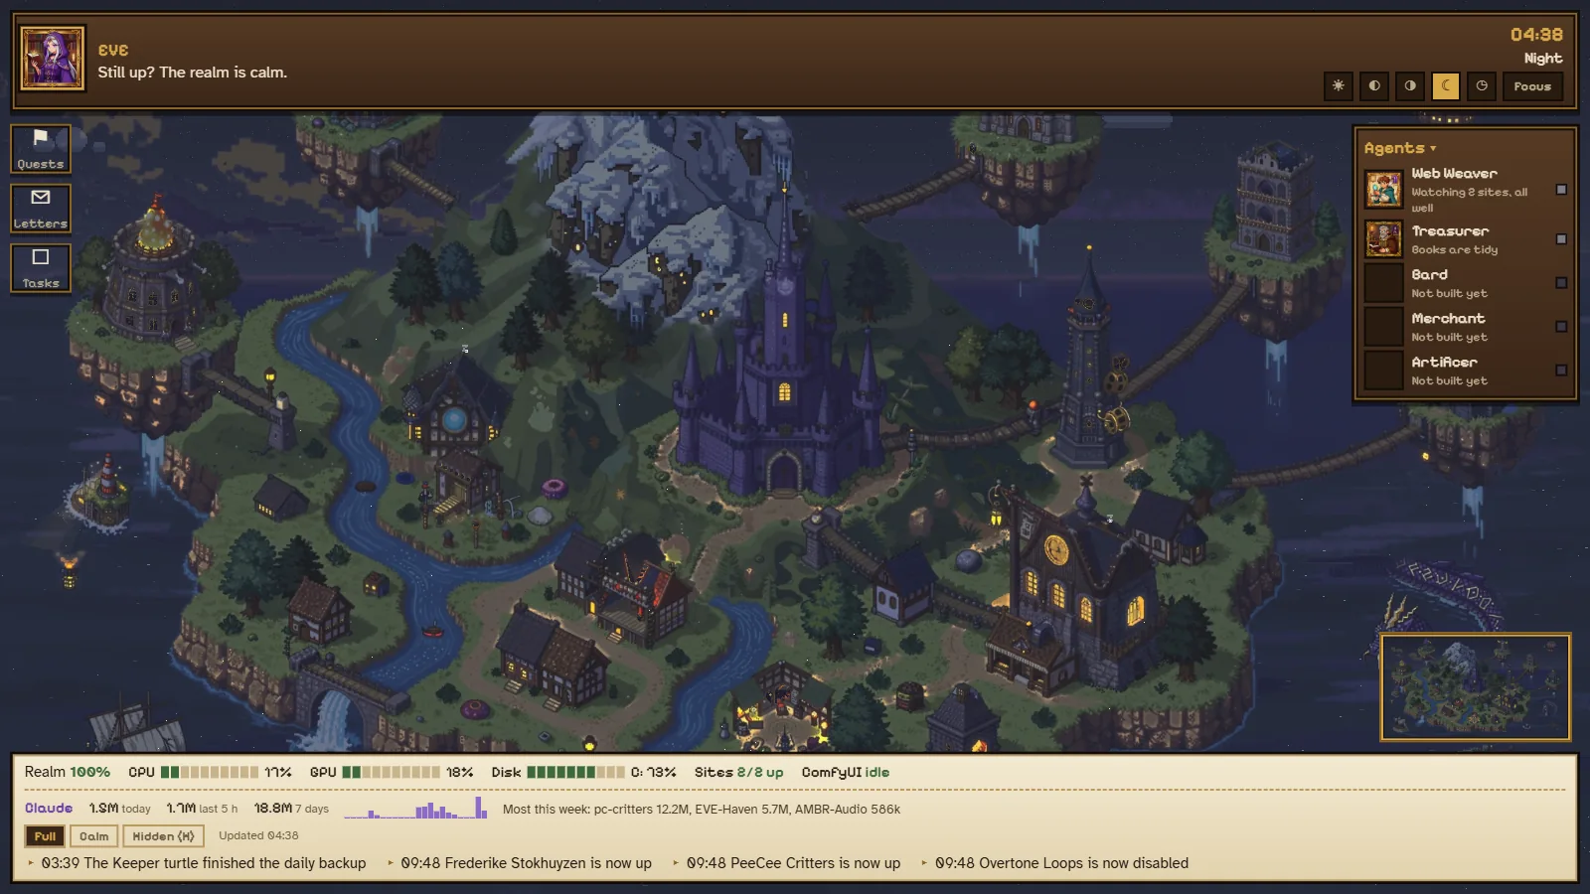The height and width of the screenshot is (894, 1590).
Task: Switch status bar to Hidden (H) view
Action: click(x=164, y=836)
